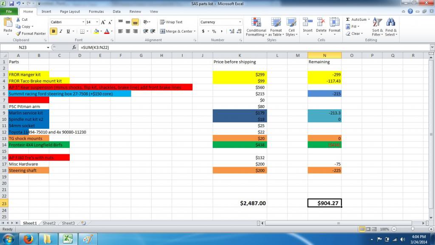Select the column K header
This screenshot has width=435, height=245.
[240, 56]
